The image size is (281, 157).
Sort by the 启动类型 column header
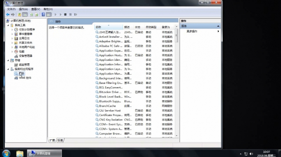pos(152,27)
